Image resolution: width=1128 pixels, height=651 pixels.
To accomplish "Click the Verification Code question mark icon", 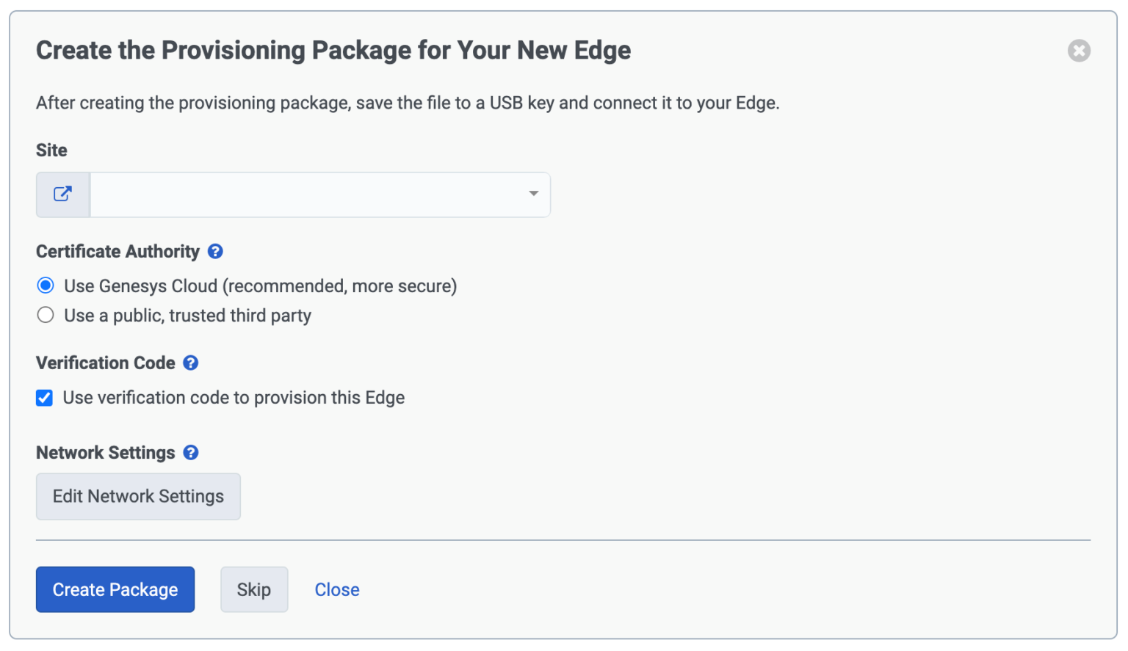I will pos(190,363).
